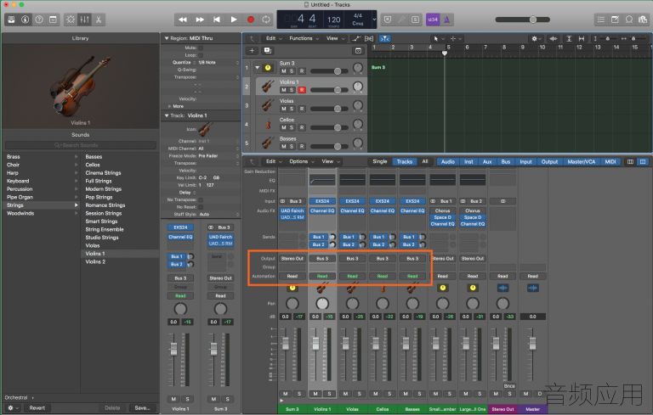Screen dimensions: 653x415
Task: Click the Rewind transport button
Action: point(183,20)
